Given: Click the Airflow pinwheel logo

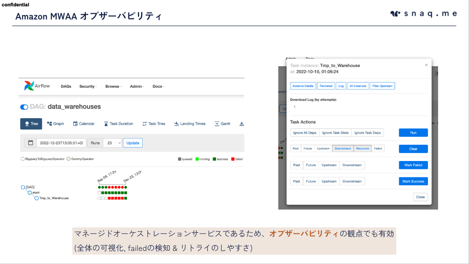Looking at the screenshot, I should coord(29,86).
